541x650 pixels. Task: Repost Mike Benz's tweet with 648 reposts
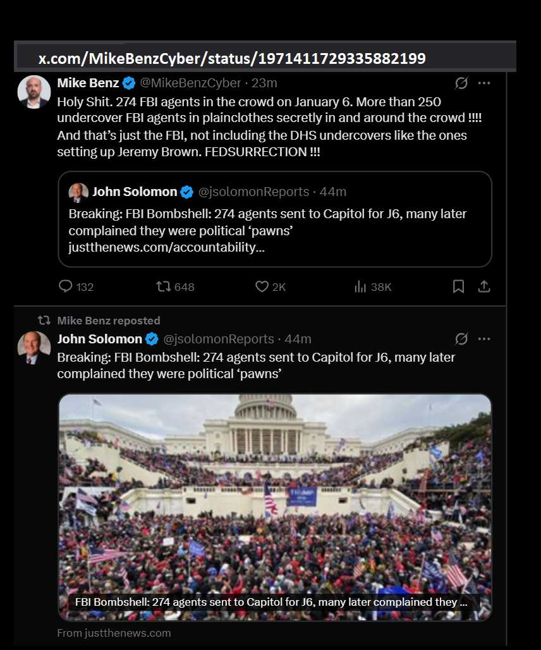164,286
